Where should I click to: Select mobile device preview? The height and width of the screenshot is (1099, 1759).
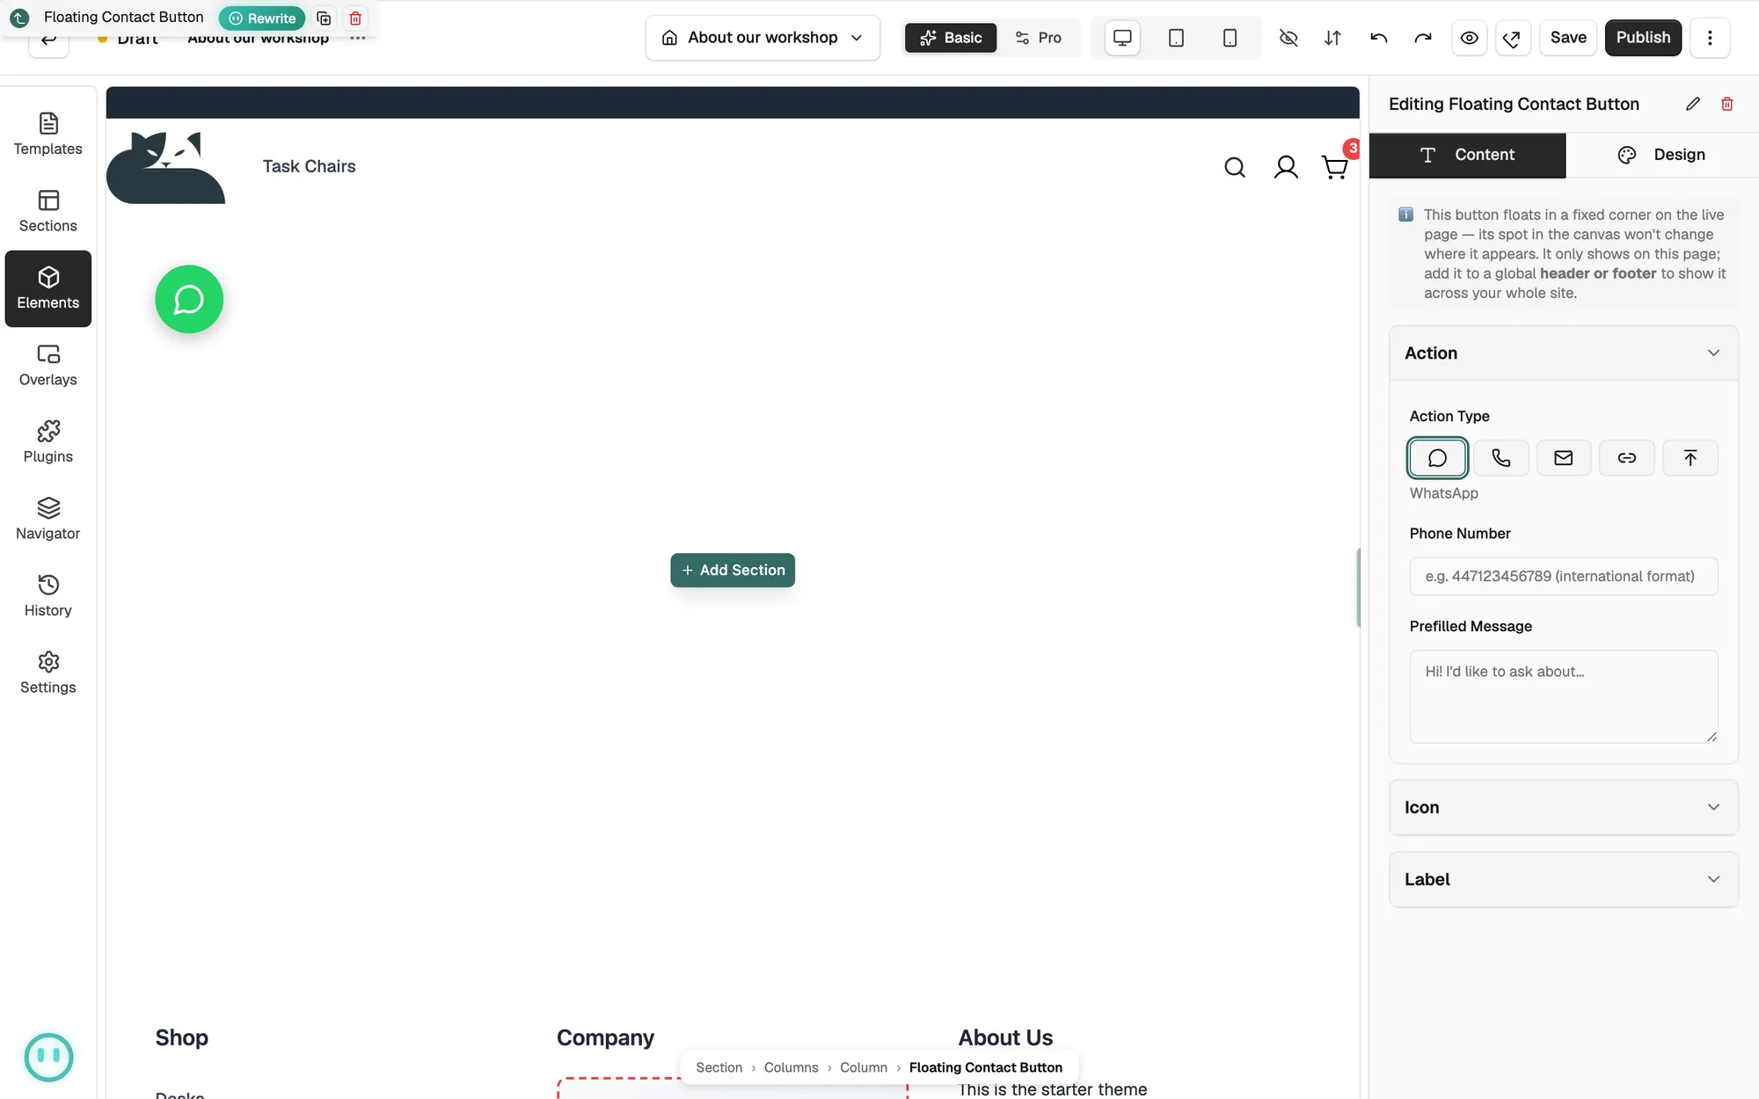[1230, 38]
